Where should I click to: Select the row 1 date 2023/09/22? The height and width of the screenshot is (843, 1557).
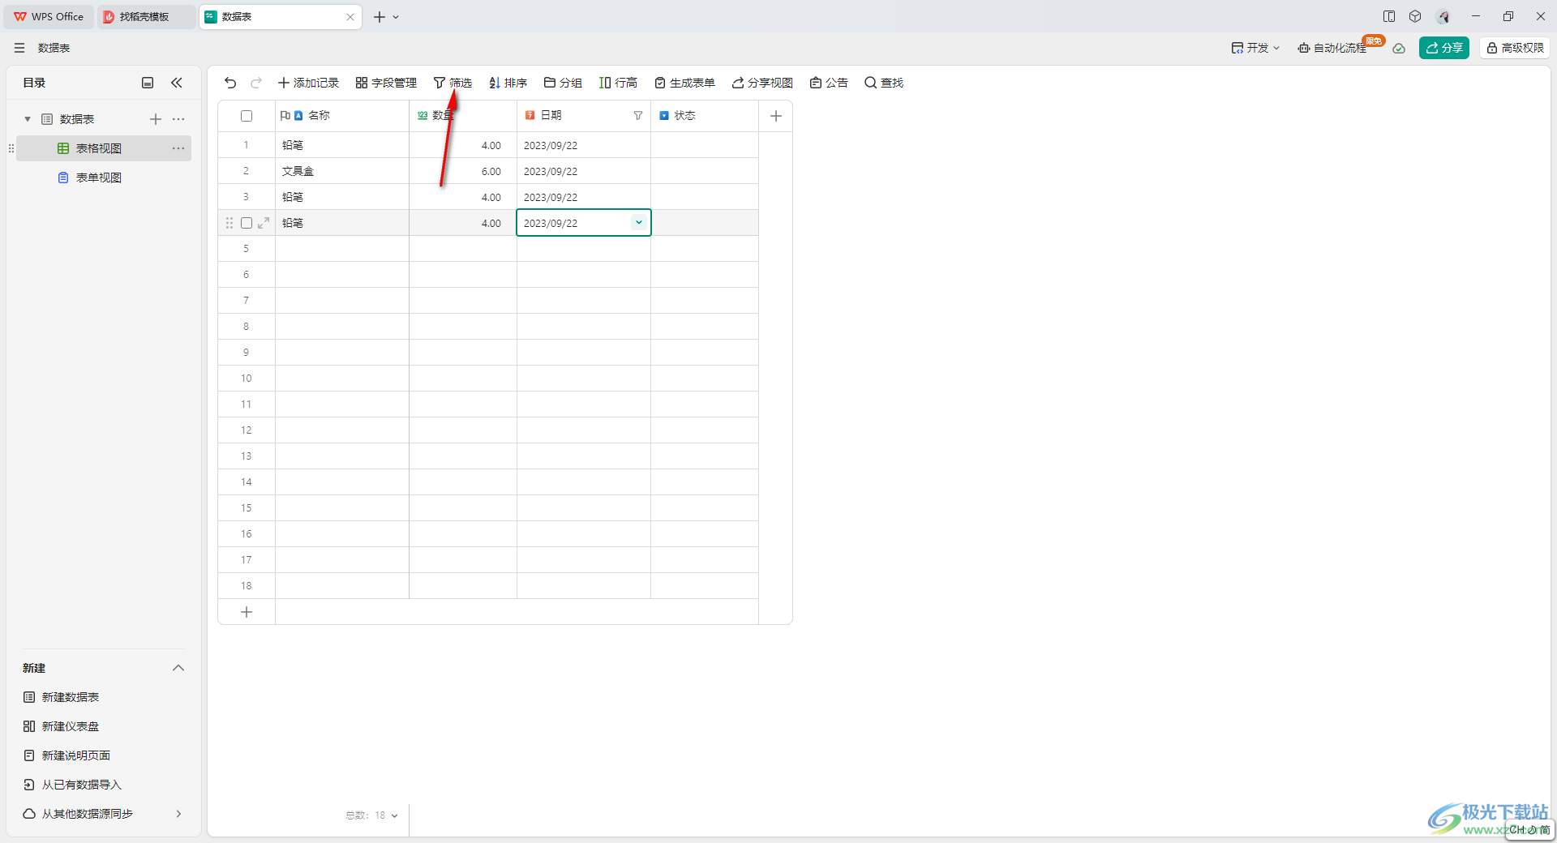coord(584,145)
